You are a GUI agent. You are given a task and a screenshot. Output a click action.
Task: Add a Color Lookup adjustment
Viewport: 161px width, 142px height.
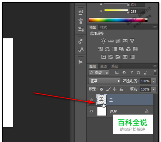coord(136,49)
